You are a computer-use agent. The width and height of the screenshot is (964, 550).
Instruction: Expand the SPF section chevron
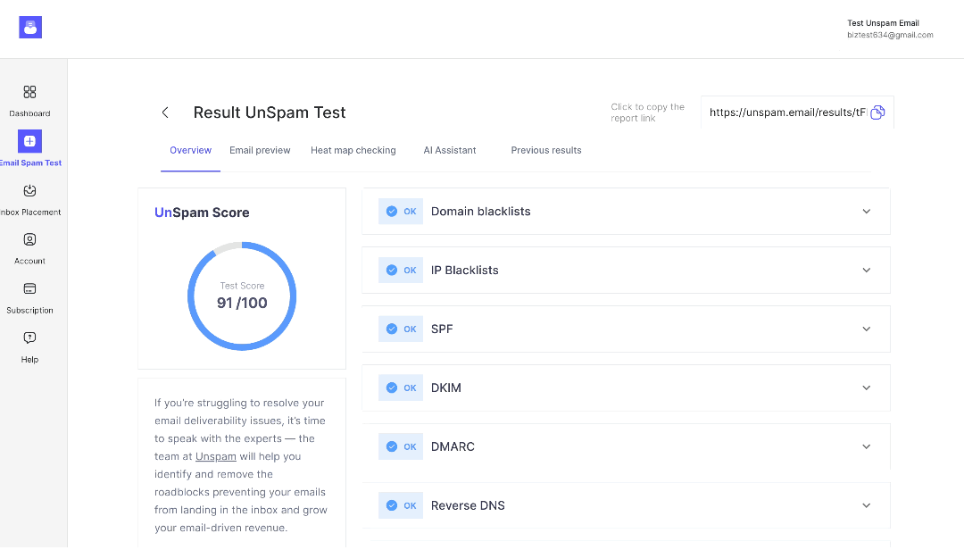pyautogui.click(x=866, y=329)
